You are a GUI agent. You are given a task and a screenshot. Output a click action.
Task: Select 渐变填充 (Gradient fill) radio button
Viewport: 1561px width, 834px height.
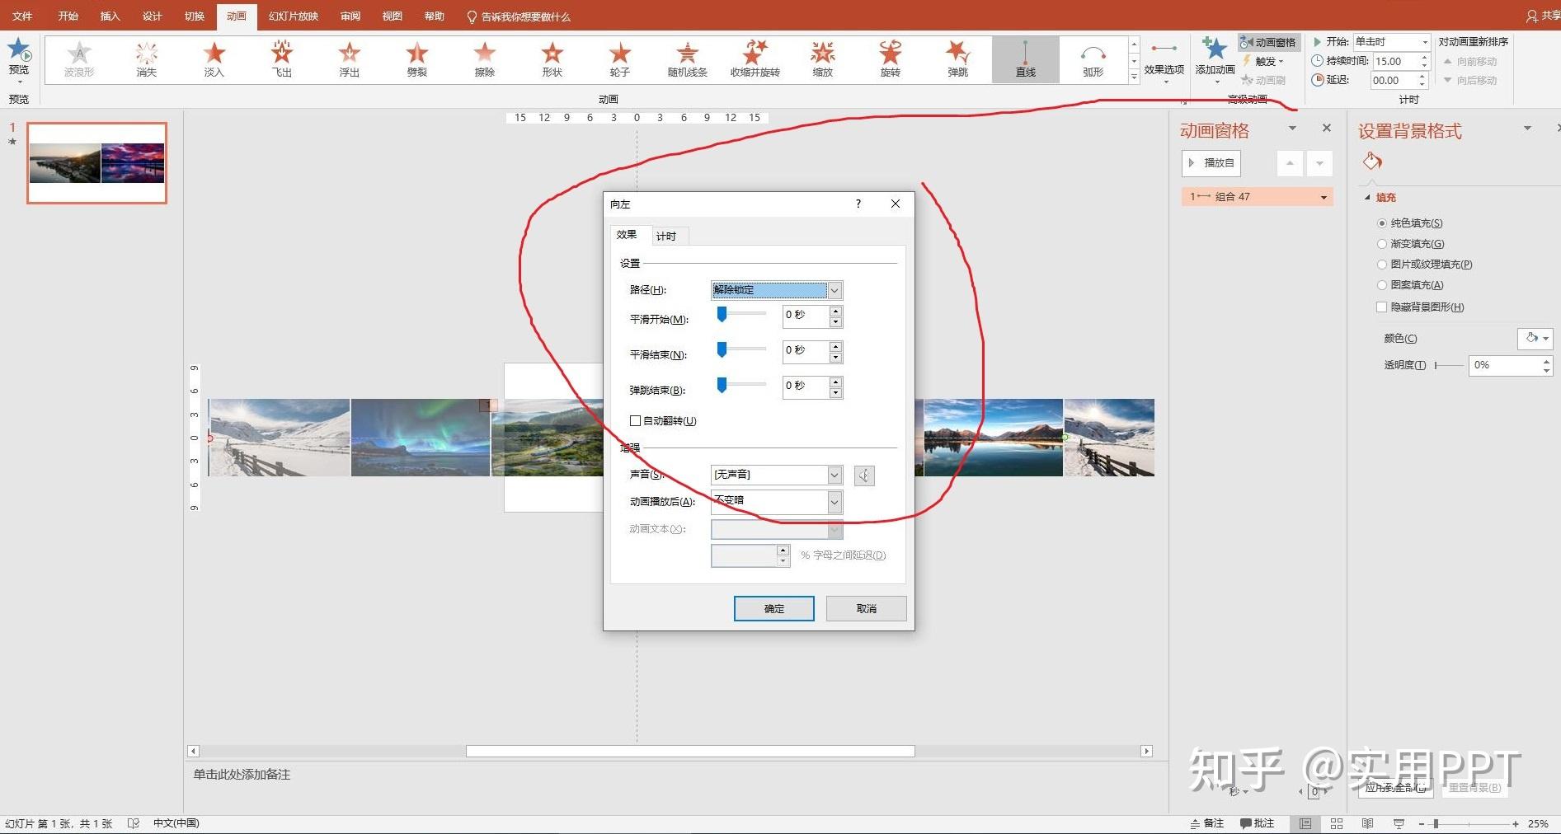coord(1382,244)
